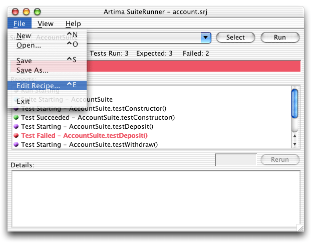Click the scrollbar down arrow

tap(294, 144)
